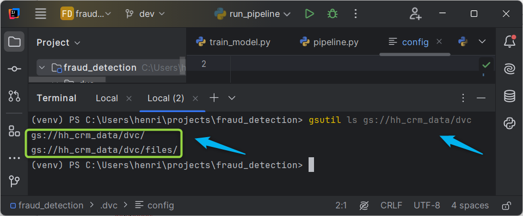Open the Project tool window folder icon
The image size is (523, 216).
[14, 42]
